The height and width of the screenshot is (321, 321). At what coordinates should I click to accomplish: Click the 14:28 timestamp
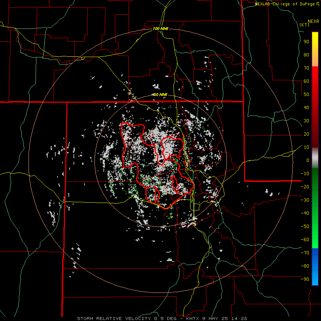[x=240, y=319]
